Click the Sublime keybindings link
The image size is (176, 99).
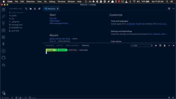pyautogui.click(x=156, y=34)
